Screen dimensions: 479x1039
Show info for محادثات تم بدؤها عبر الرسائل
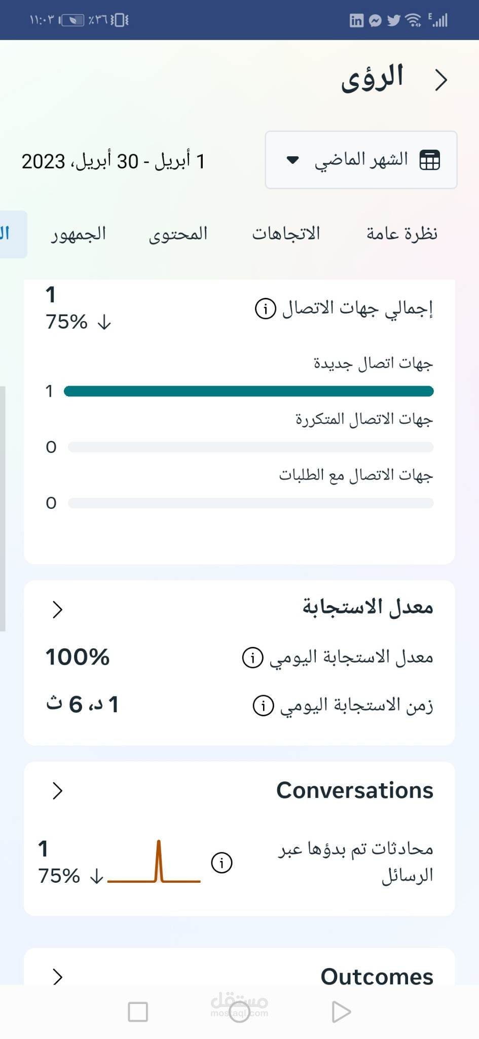[x=222, y=862]
